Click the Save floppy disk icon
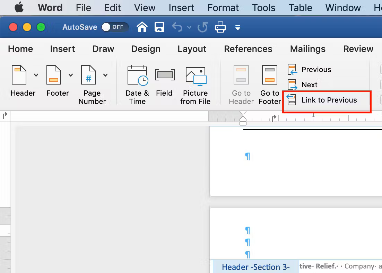 pyautogui.click(x=159, y=27)
